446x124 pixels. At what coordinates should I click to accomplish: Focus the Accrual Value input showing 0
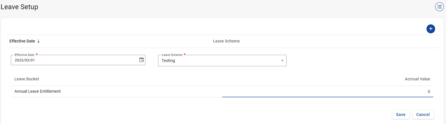tap(328, 92)
